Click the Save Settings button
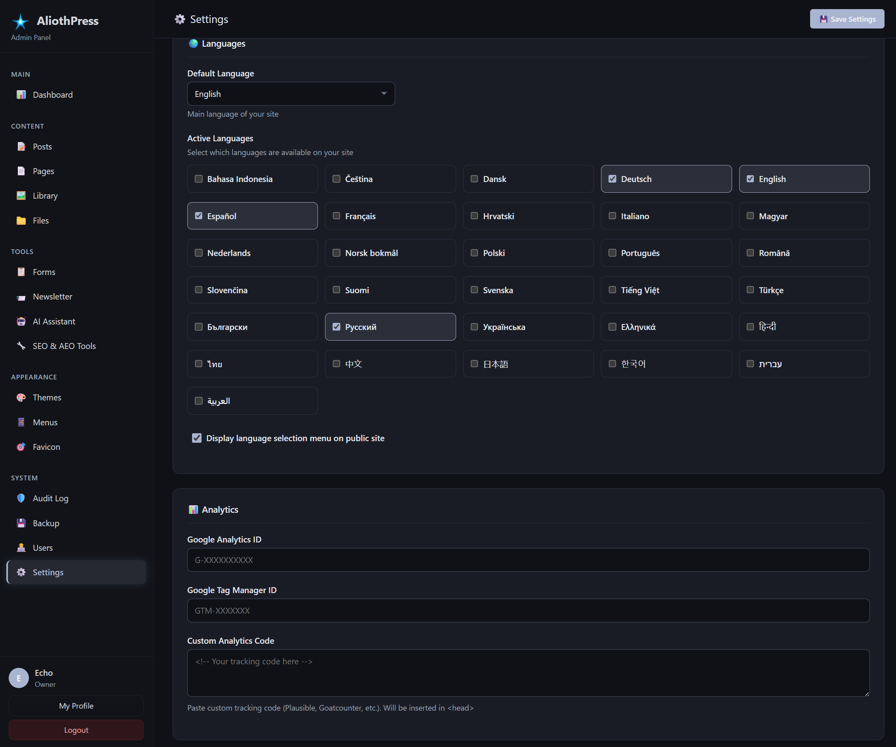Image resolution: width=896 pixels, height=747 pixels. pyautogui.click(x=847, y=19)
